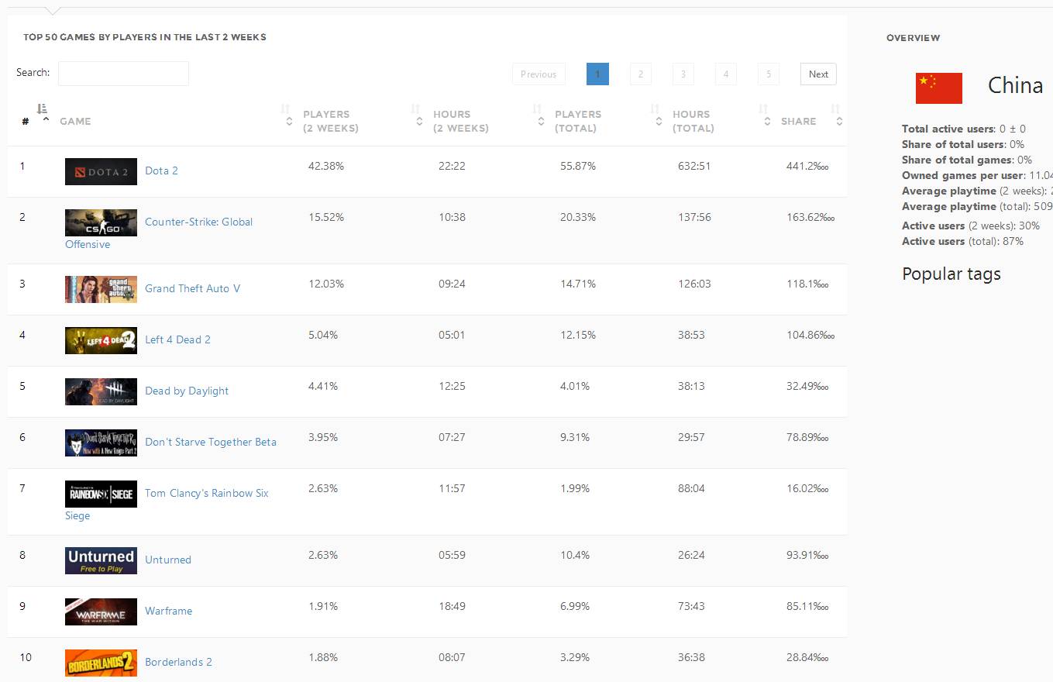Jump to page 2
The height and width of the screenshot is (682, 1053).
point(640,74)
